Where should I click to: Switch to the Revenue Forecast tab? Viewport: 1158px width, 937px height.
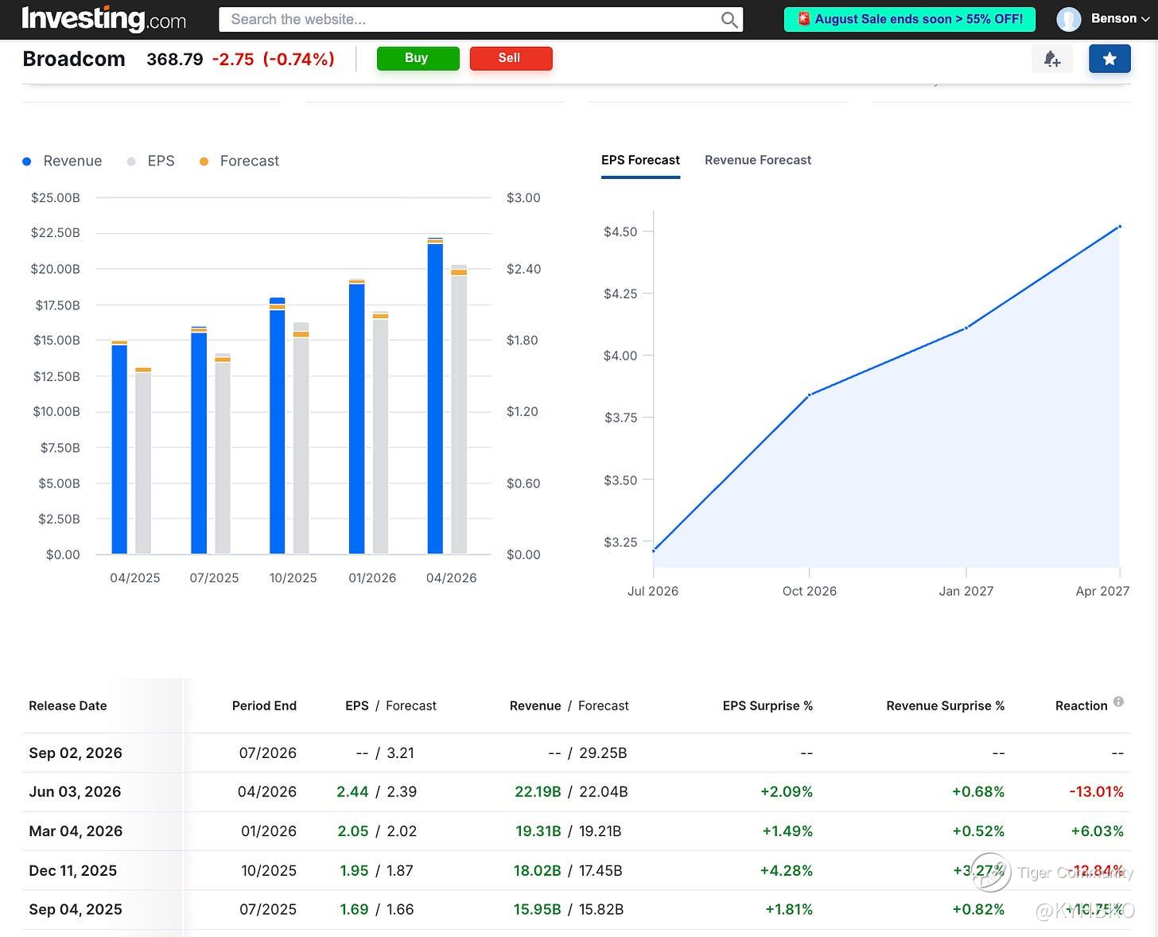758,160
